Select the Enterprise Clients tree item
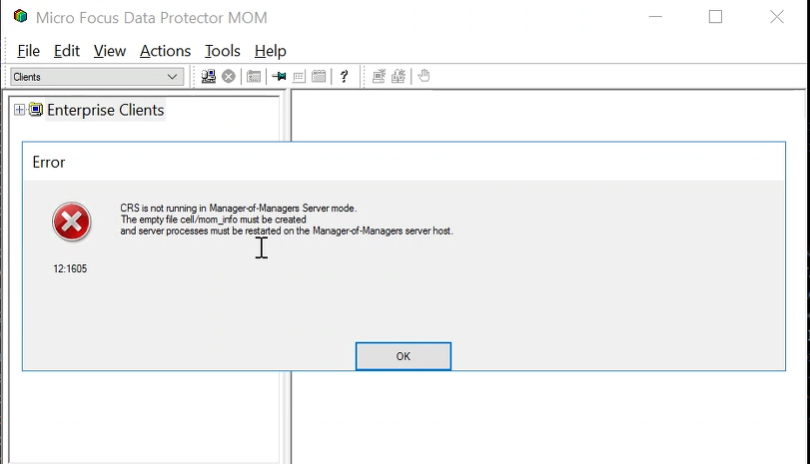Image resolution: width=810 pixels, height=464 pixels. click(106, 110)
